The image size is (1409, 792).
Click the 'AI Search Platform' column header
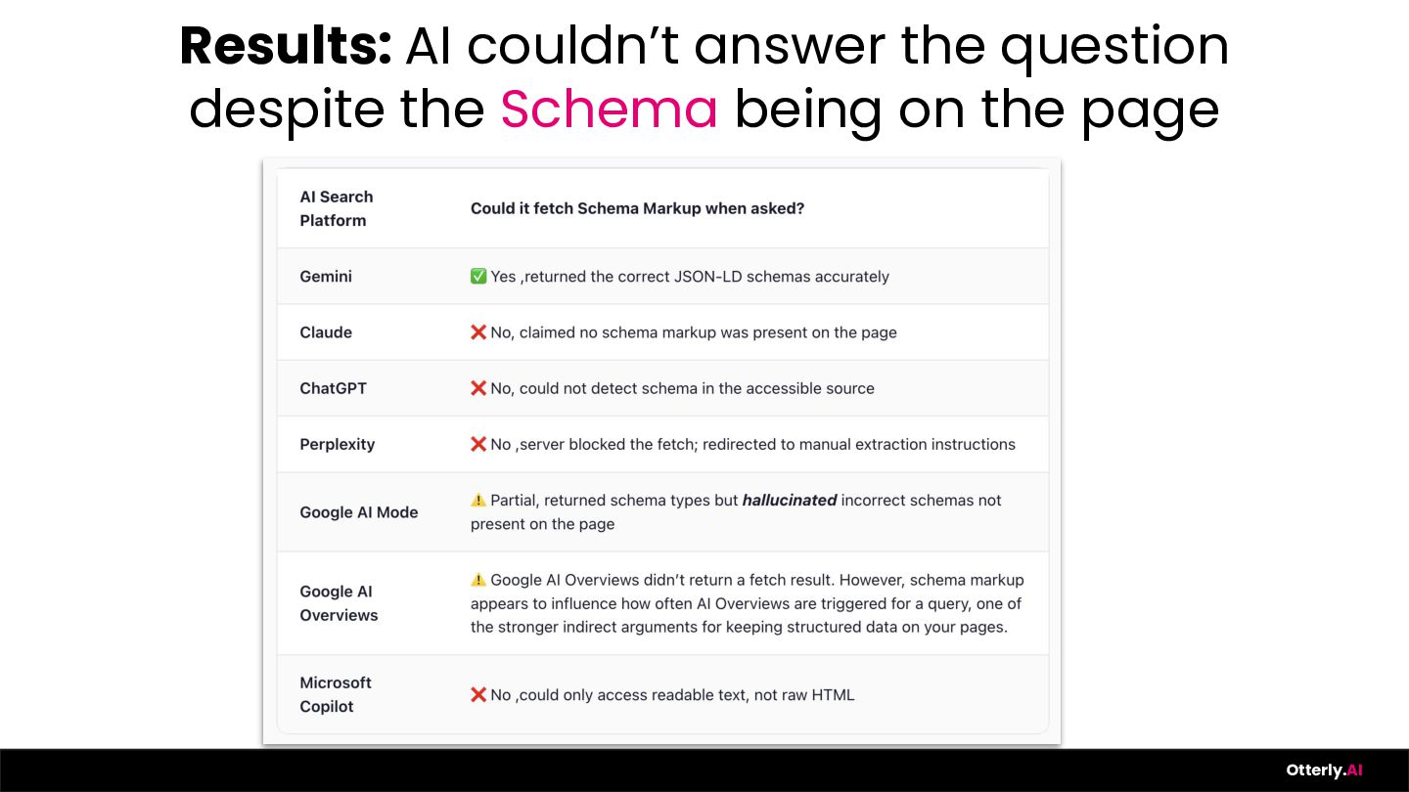(336, 208)
